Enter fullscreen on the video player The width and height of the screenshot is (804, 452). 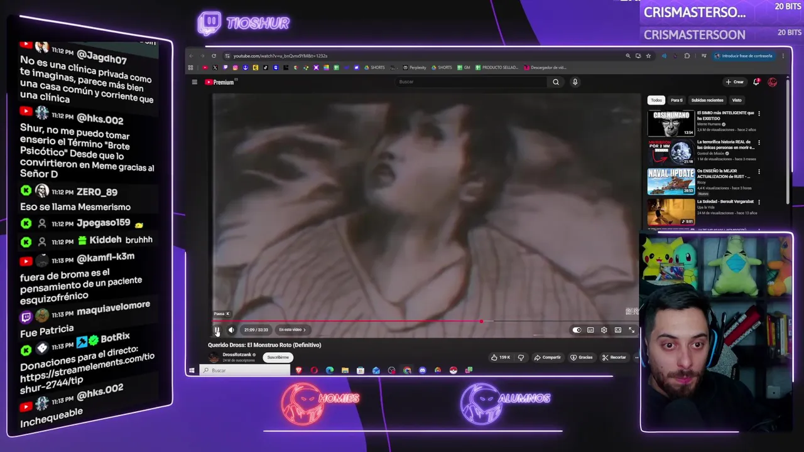[631, 330]
